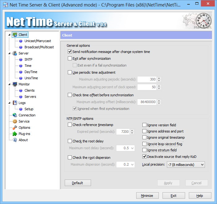The image size is (217, 204).
Task: Click Expired period spinner arrows
Action: click(132, 132)
